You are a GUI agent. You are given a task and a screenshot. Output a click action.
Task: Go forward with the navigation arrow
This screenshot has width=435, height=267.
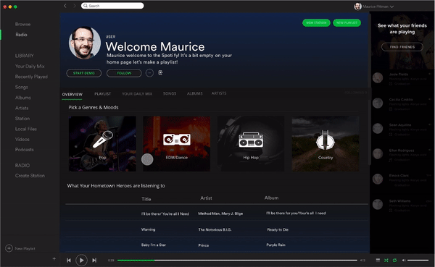tap(75, 6)
